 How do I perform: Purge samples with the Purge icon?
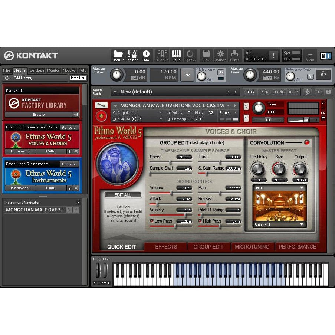pos(235,55)
